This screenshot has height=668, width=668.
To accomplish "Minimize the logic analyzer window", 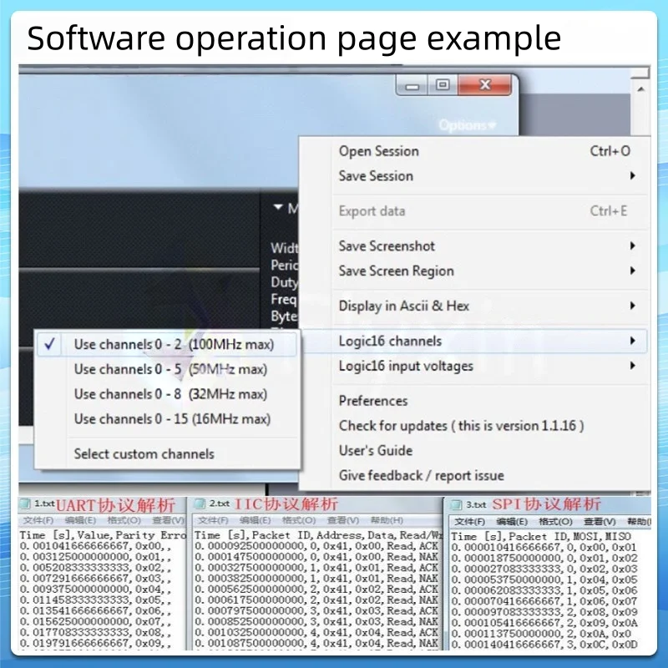I will tap(412, 85).
